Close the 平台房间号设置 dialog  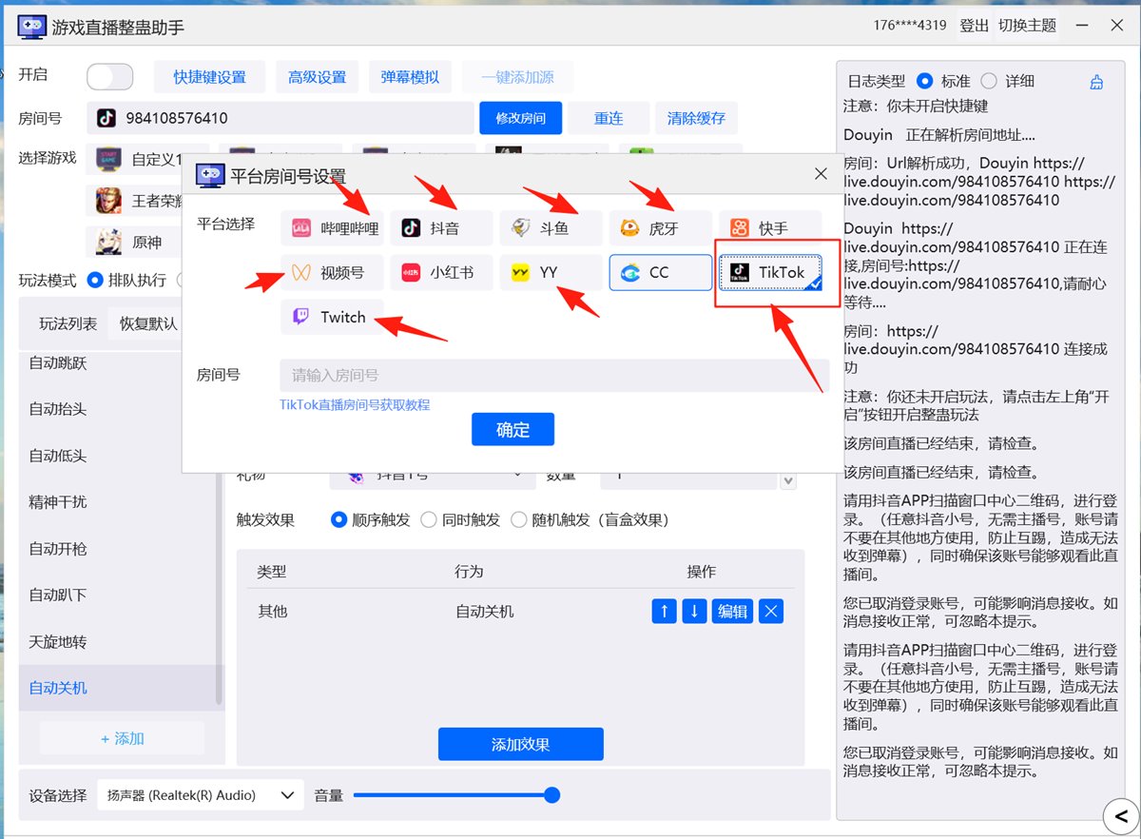point(822,173)
